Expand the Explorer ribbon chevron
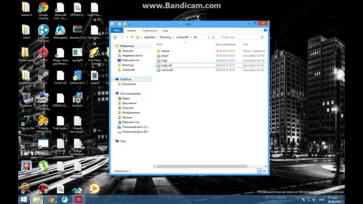This screenshot has height=204, width=363. (261, 30)
